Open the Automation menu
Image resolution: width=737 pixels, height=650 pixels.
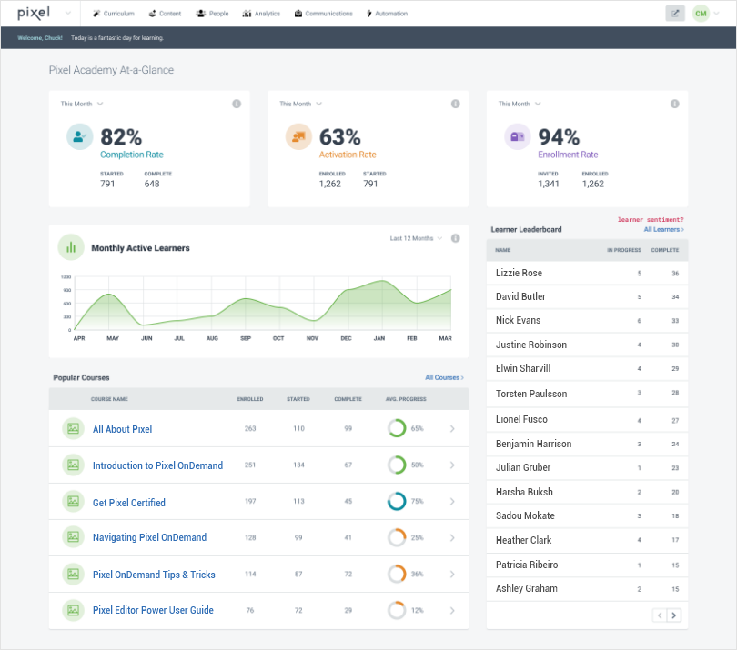point(388,14)
